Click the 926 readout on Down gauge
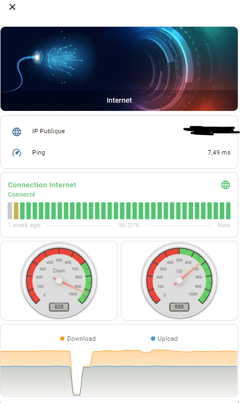This screenshot has height=403, width=240. [x=59, y=307]
